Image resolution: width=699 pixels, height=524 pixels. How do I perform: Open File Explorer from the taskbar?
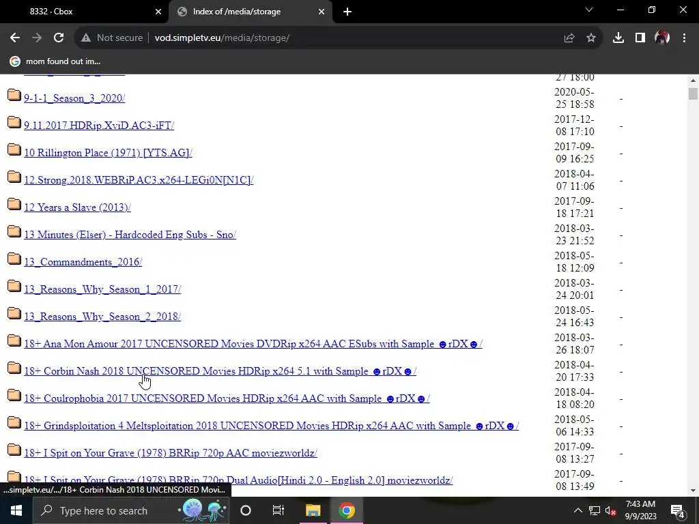pyautogui.click(x=313, y=510)
